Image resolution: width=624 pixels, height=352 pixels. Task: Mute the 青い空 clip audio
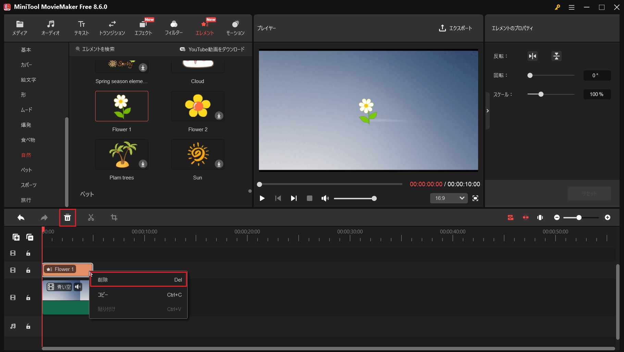click(78, 287)
